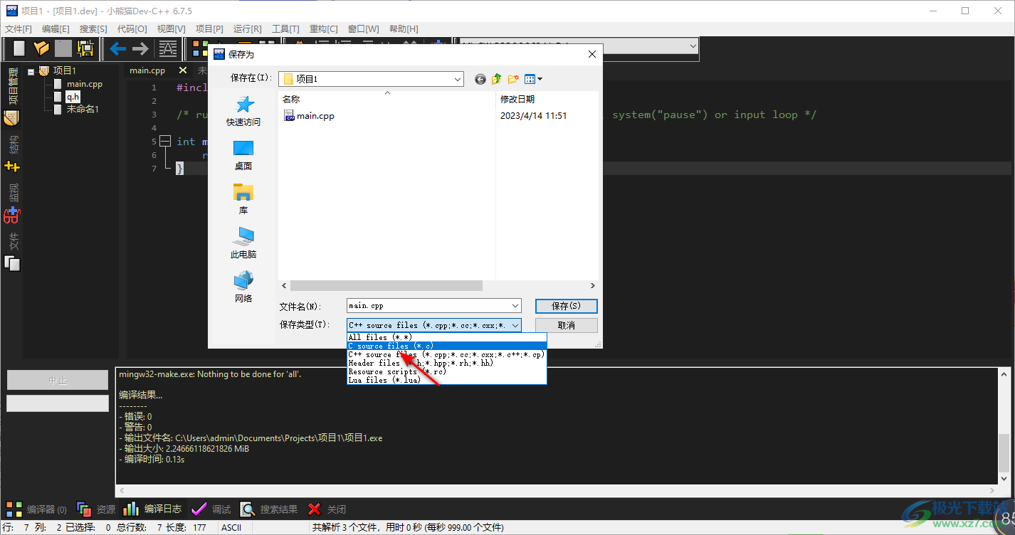Viewport: 1015px width, 535px height.
Task: Open the 帮助[H] menu
Action: click(404, 29)
